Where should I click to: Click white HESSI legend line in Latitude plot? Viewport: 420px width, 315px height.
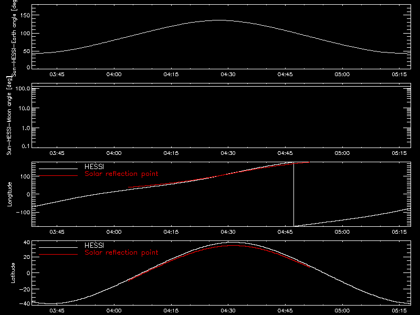[58, 247]
